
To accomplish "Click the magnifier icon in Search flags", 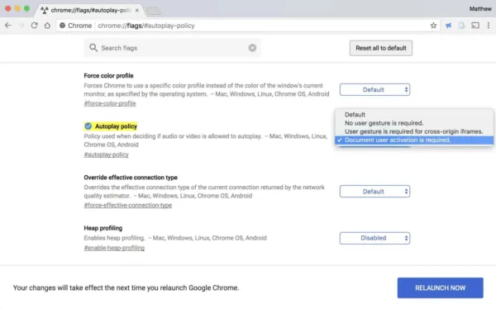I will [x=93, y=48].
